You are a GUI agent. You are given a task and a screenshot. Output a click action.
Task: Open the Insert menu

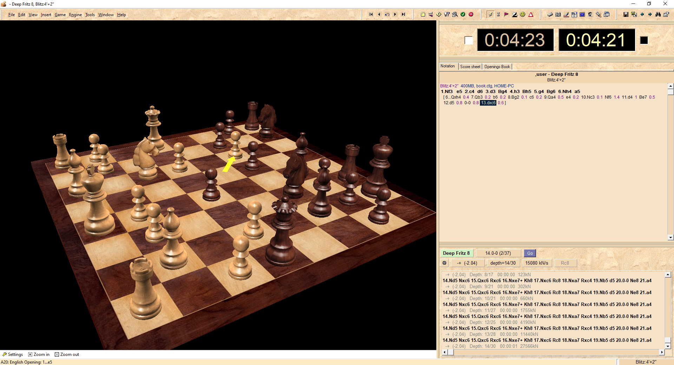tap(46, 15)
